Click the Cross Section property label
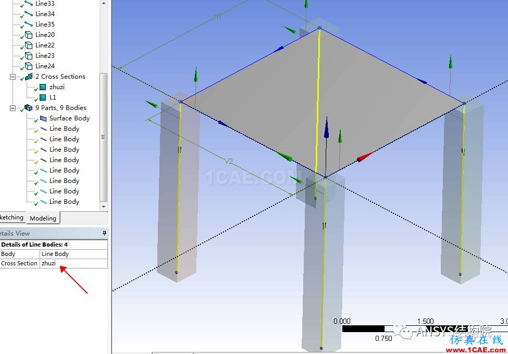 coord(19,263)
